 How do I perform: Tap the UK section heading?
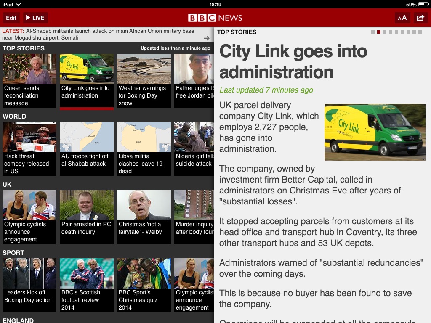(x=7, y=185)
